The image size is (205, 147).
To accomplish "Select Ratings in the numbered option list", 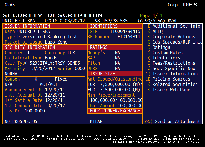I will click(159, 47).
